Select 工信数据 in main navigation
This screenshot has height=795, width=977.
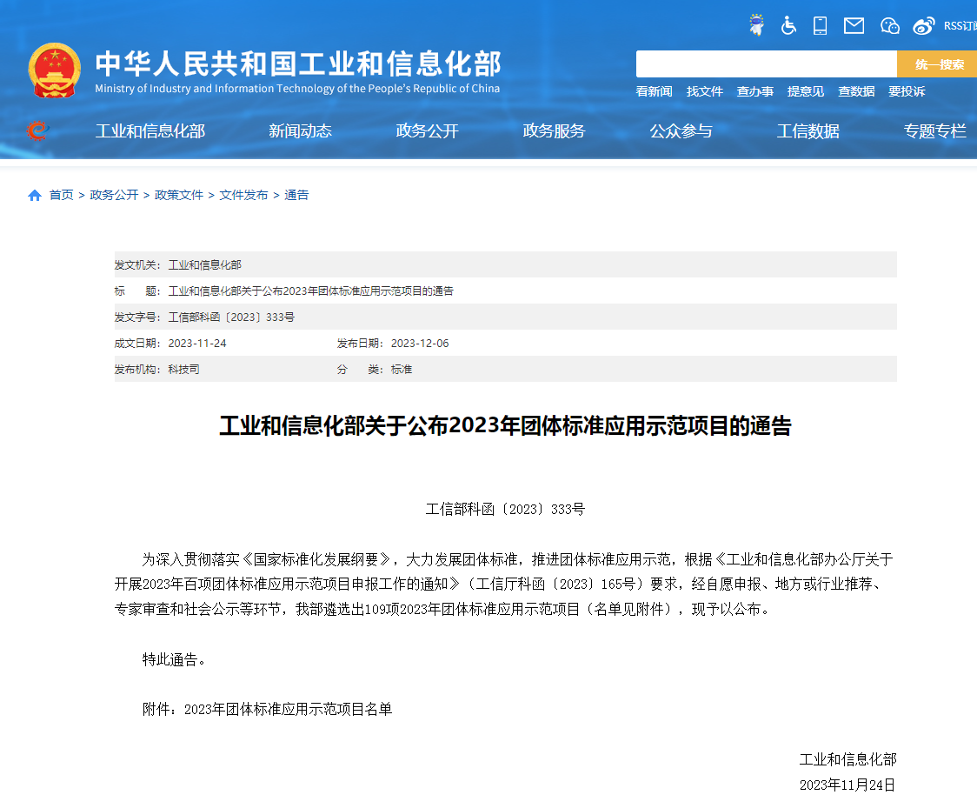(808, 131)
